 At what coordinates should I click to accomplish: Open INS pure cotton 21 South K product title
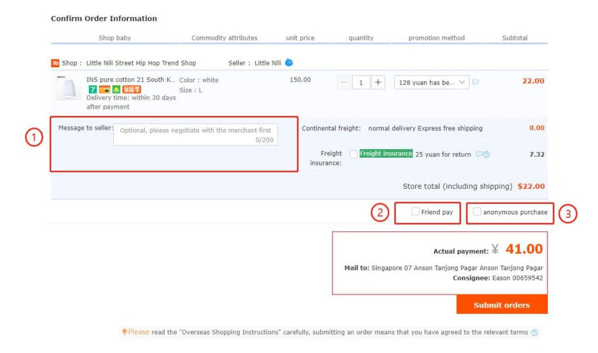coord(131,79)
